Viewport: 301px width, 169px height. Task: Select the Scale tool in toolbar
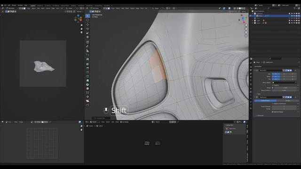[x=87, y=33]
